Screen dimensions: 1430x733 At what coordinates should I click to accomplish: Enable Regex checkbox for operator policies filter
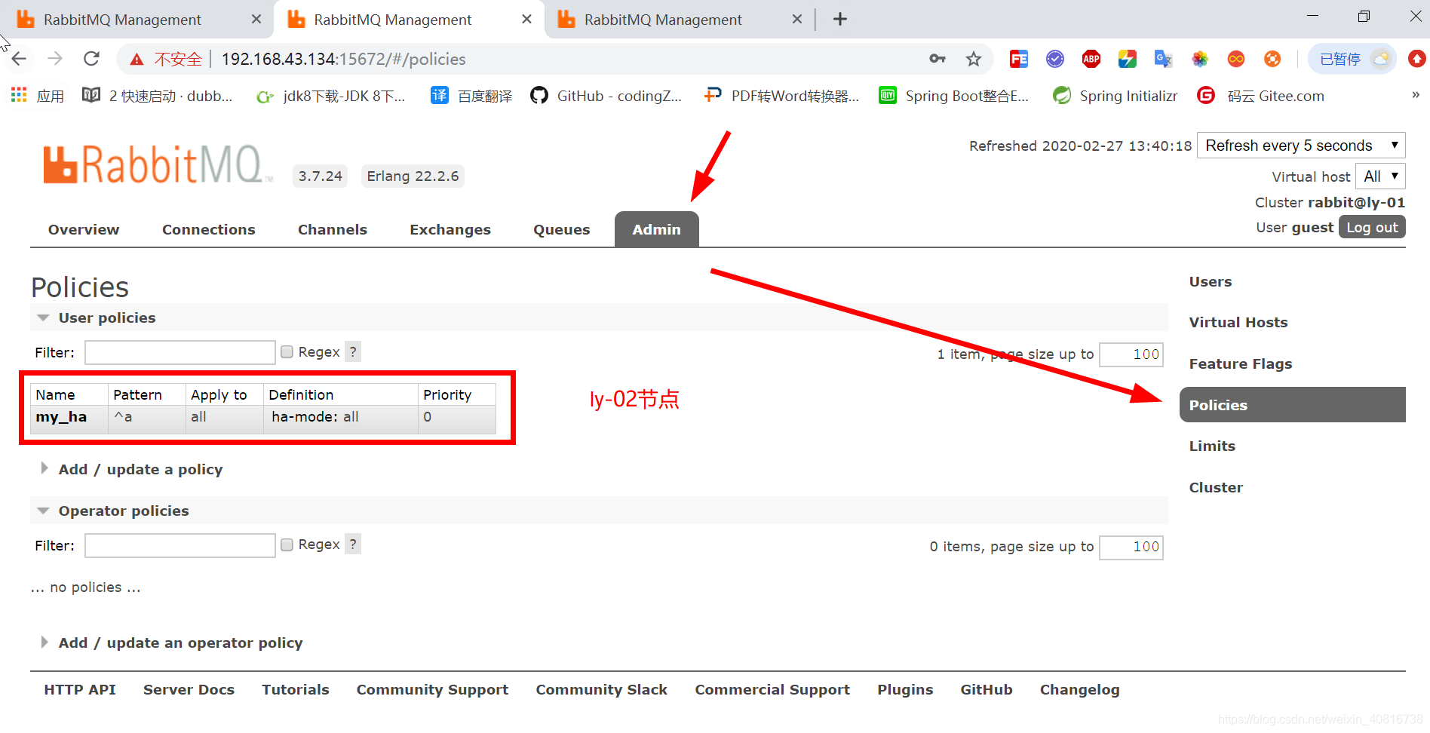(287, 544)
